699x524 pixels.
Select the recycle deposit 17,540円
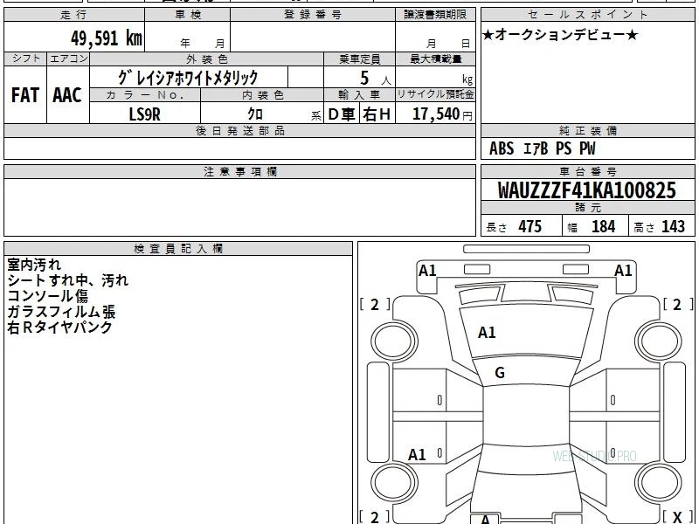tap(442, 114)
